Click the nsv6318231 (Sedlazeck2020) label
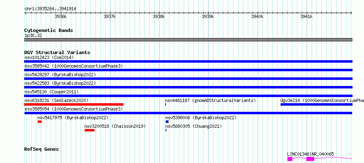 click(56, 100)
